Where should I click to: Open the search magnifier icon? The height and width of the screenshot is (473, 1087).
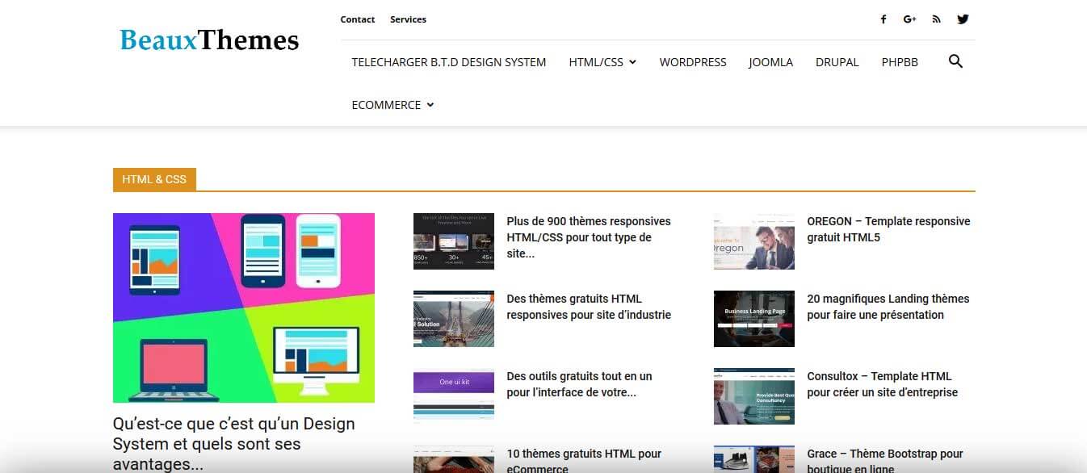coord(955,61)
